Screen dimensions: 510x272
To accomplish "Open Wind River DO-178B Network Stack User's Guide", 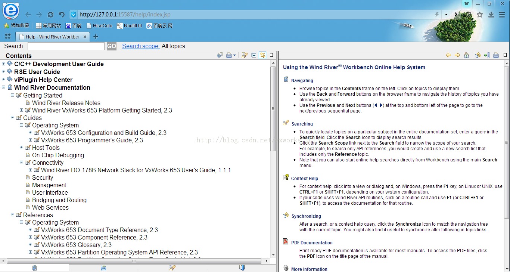I will tap(136, 170).
